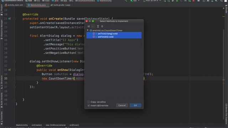This screenshot has width=228, height=128.
Task: Click the Collapse All icon in dialog toolbar
Action: click(102, 26)
